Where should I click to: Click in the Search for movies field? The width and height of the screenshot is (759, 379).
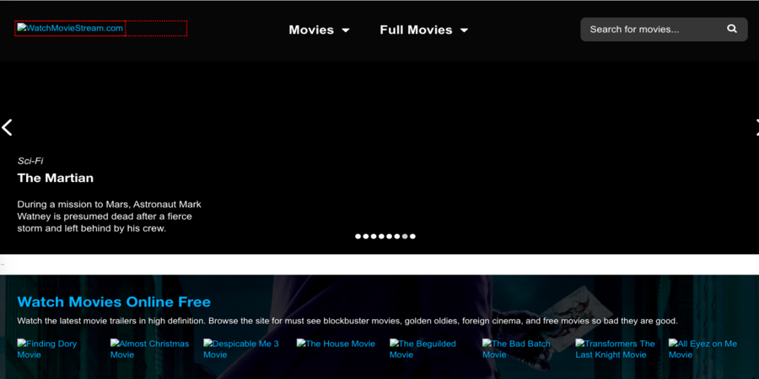tap(649, 29)
